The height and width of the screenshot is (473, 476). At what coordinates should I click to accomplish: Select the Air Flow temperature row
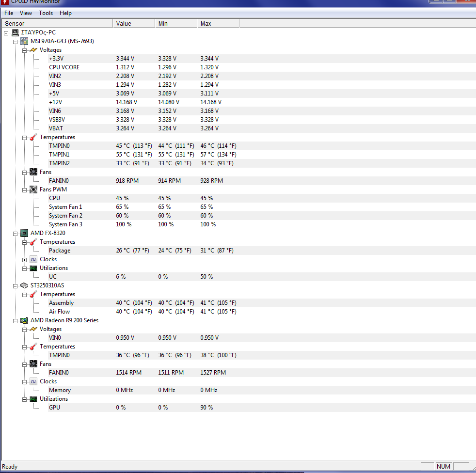(262, 312)
